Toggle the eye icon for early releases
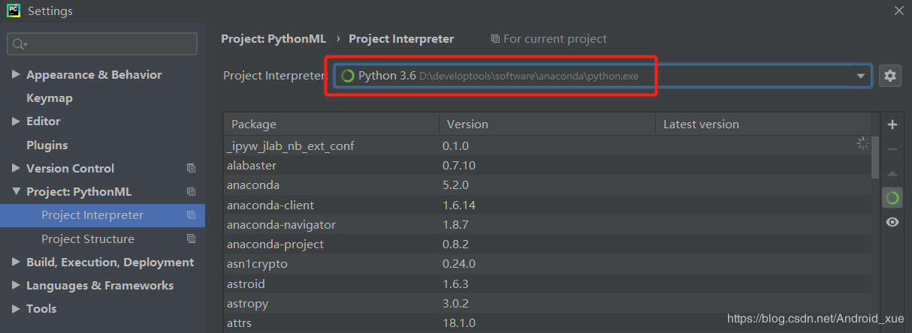Image resolution: width=912 pixels, height=333 pixels. click(892, 222)
